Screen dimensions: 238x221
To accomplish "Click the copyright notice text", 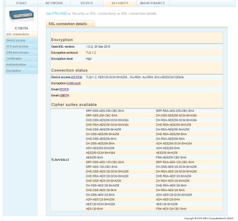I will point(209,219).
